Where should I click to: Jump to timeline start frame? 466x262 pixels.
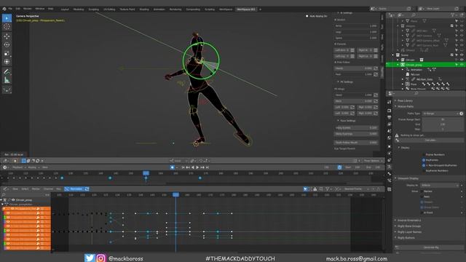point(183,167)
